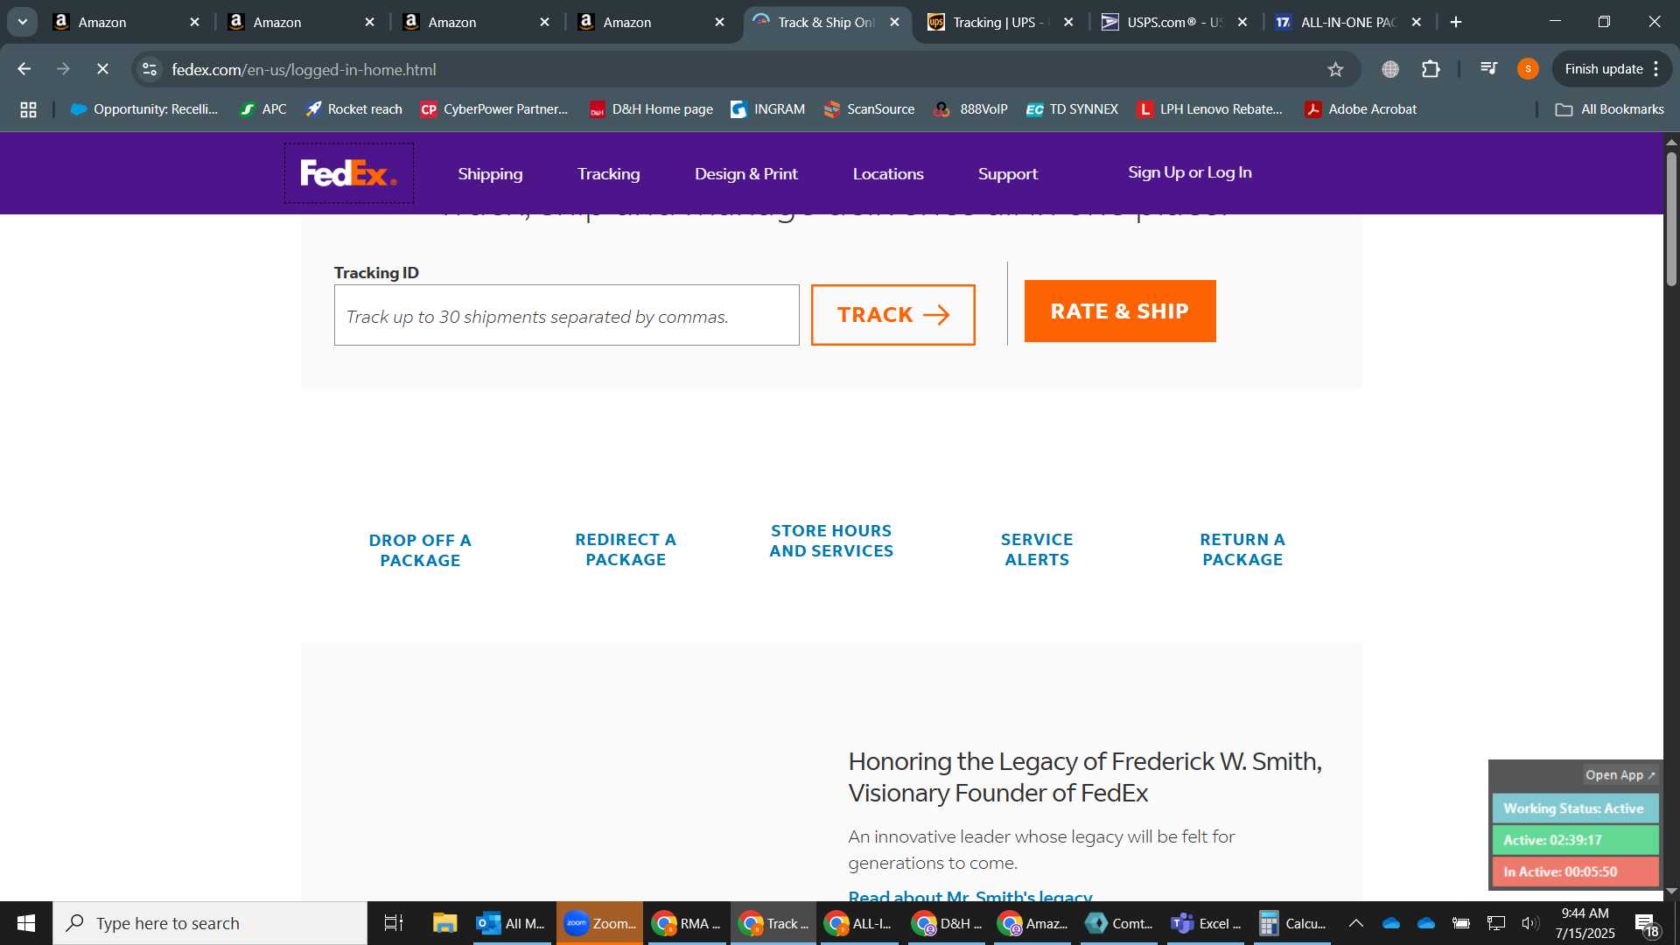Screen dimensions: 1680x945
Task: Open the Design & Print menu
Action: 745,174
